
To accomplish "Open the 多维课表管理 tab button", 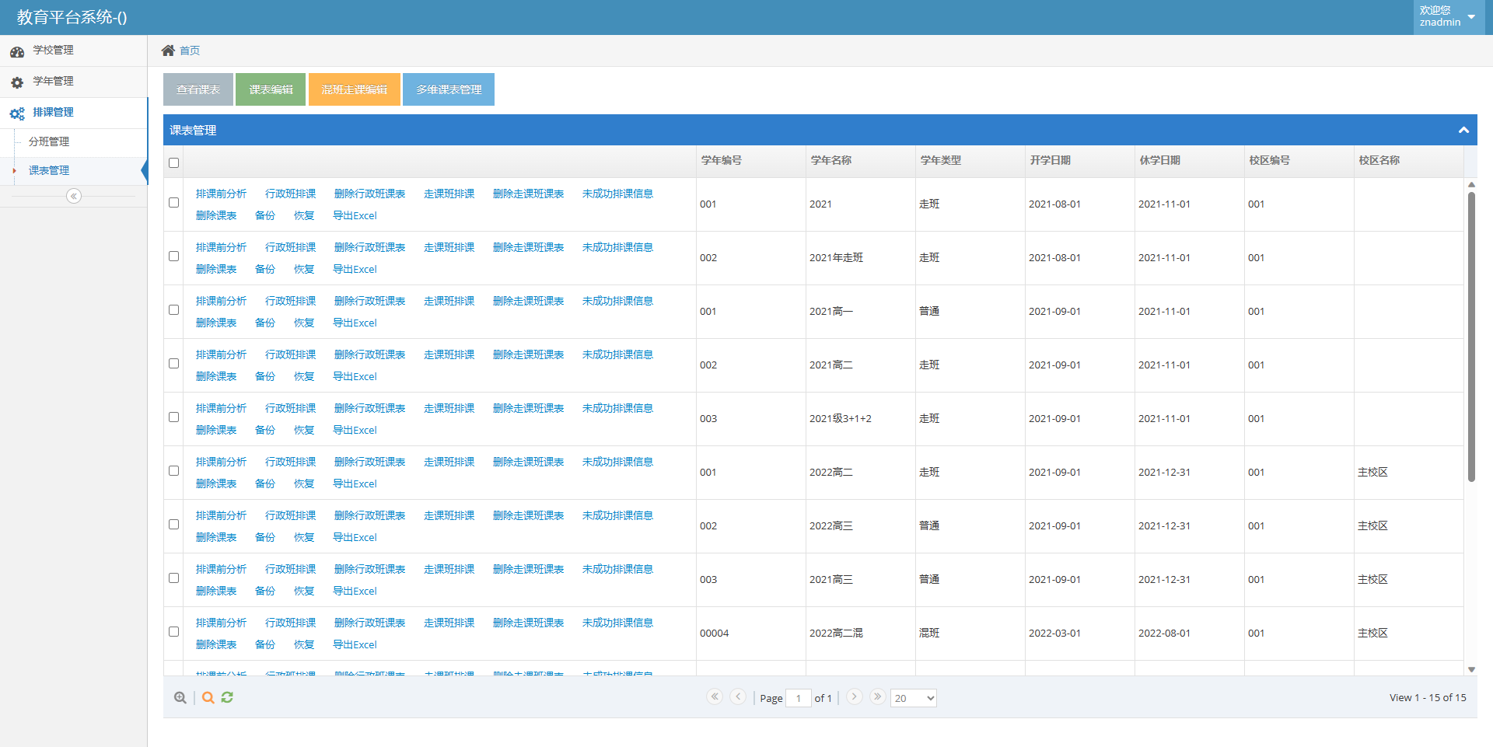I will click(449, 89).
